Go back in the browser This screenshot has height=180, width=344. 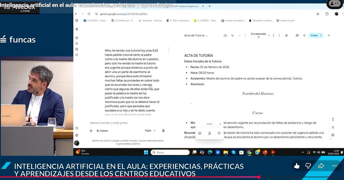pyautogui.click(x=76, y=14)
